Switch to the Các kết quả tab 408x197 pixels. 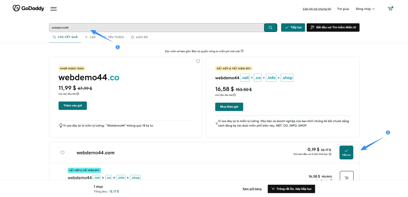(65, 37)
